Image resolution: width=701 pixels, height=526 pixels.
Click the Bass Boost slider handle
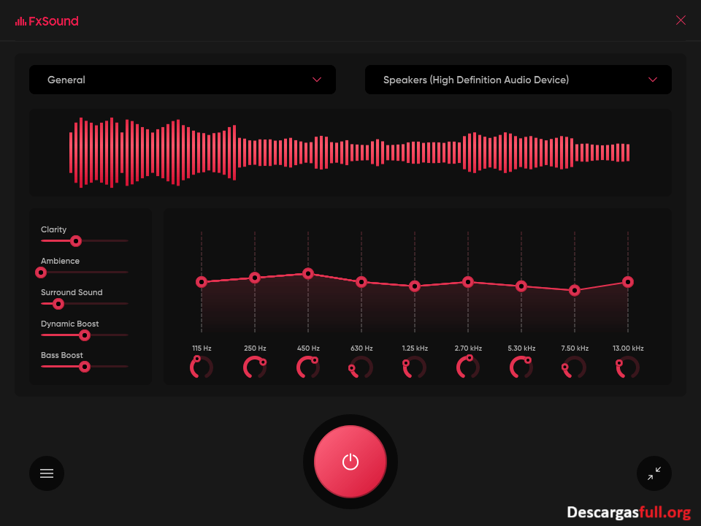click(x=85, y=366)
